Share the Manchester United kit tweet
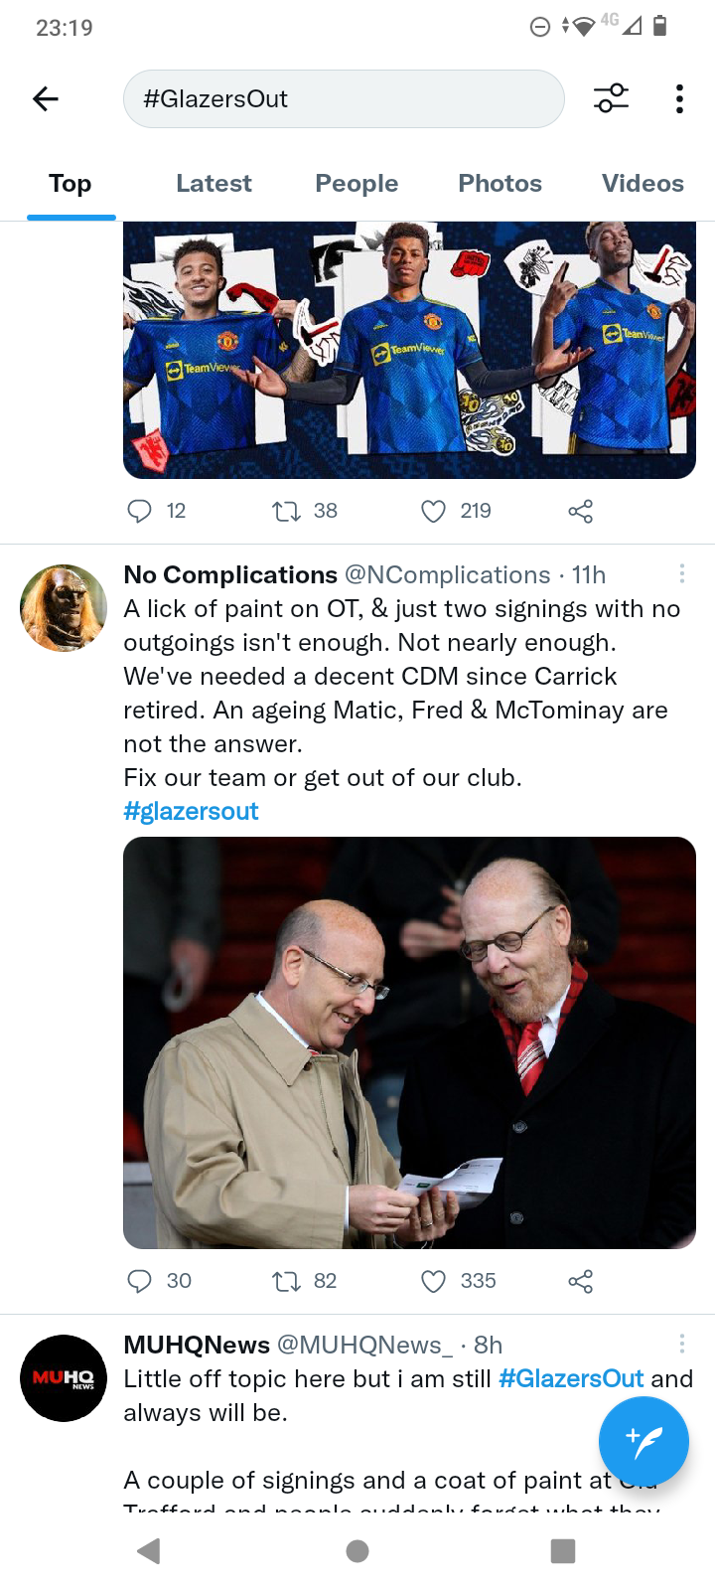 click(581, 511)
